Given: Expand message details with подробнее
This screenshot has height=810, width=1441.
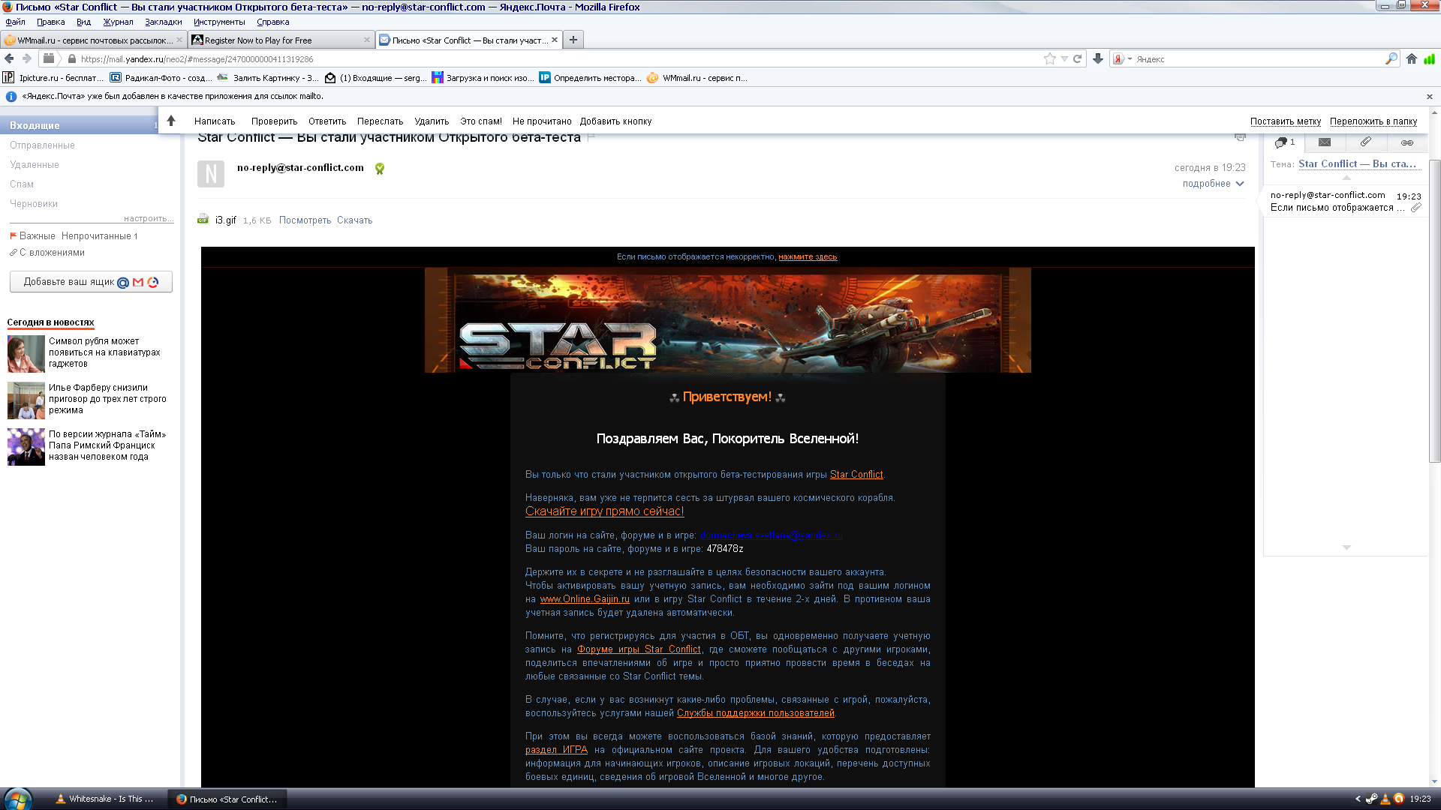Looking at the screenshot, I should coord(1214,184).
